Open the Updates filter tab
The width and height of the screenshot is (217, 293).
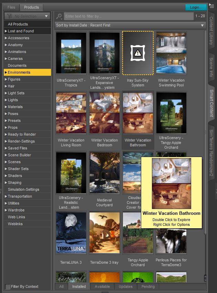click(x=126, y=286)
